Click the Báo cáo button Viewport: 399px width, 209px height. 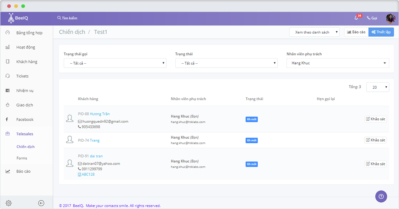[x=356, y=32]
